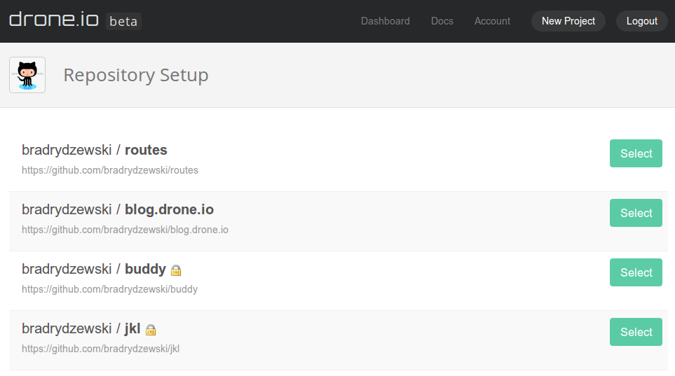Click the GitHub URL for routes
This screenshot has height=376, width=675.
[110, 170]
